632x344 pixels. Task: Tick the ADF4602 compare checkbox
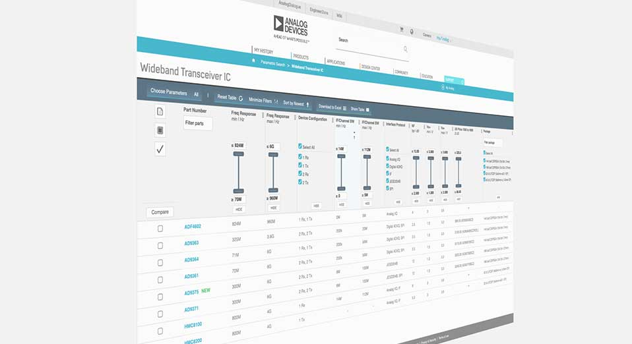click(160, 229)
